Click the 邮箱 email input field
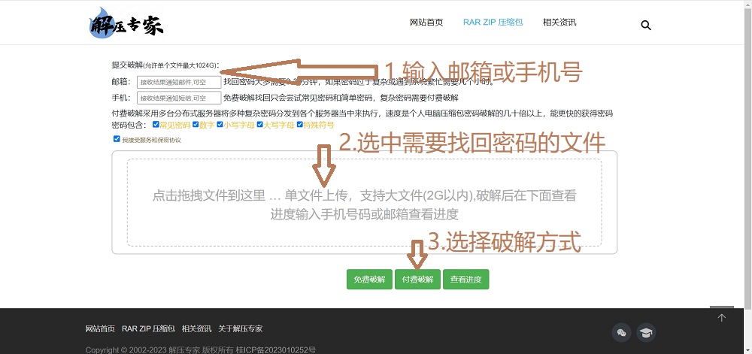Screen dimensions: 752x354 179,82
